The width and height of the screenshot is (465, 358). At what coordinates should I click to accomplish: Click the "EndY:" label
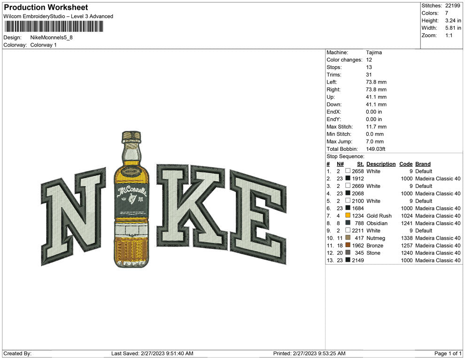333,119
